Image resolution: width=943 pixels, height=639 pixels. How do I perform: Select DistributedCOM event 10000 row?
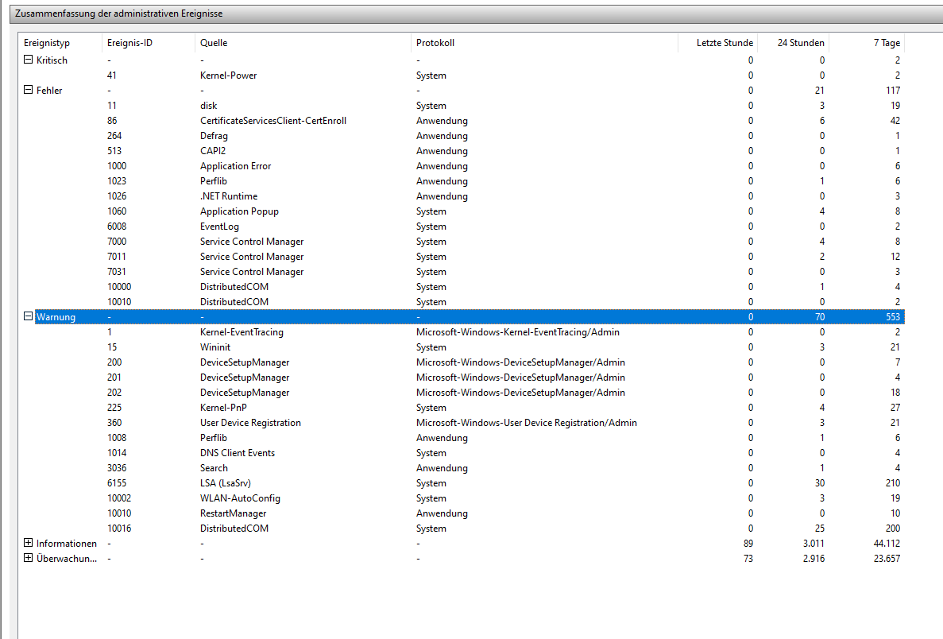tap(462, 286)
